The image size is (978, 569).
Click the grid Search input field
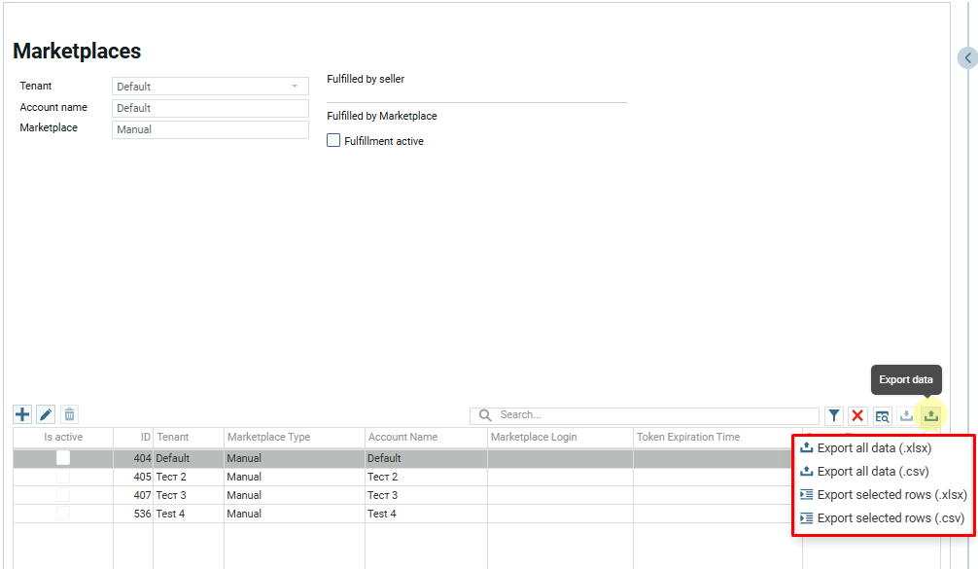click(653, 415)
